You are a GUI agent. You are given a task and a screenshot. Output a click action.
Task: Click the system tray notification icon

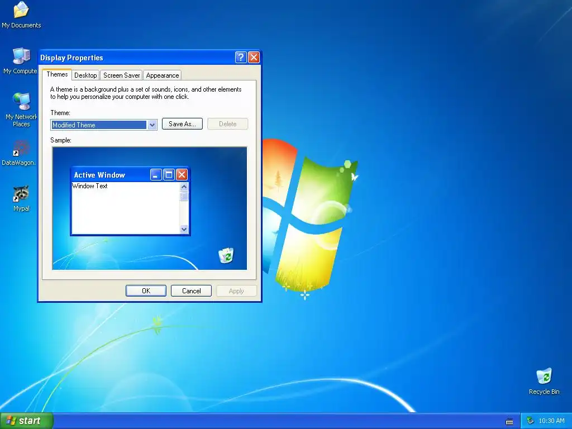(531, 421)
